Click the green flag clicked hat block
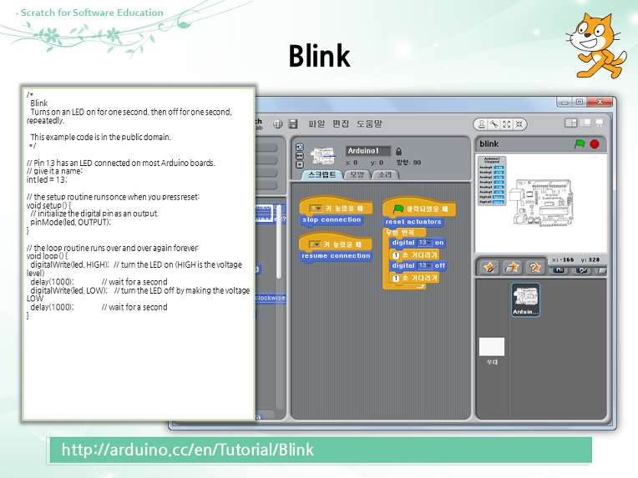Viewport: 638px width, 478px height. (x=419, y=208)
